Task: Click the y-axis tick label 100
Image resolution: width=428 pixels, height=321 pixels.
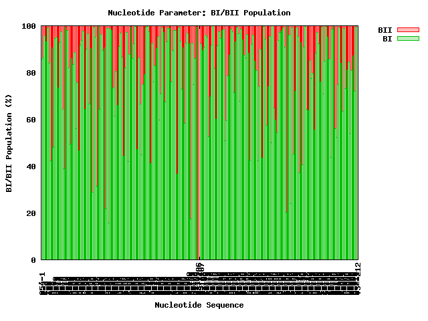Action: [29, 26]
